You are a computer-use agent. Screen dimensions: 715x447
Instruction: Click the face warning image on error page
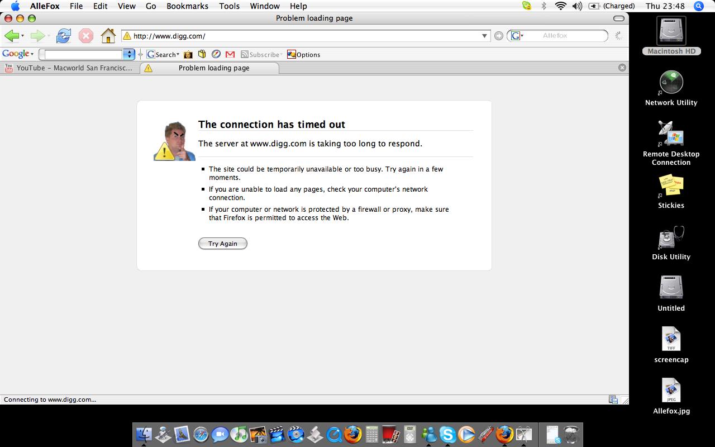[174, 141]
